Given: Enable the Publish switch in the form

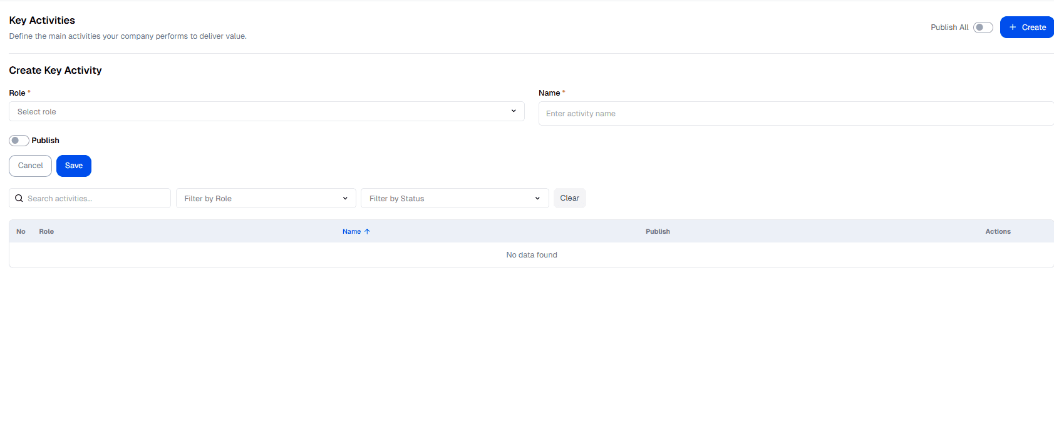Looking at the screenshot, I should coord(19,141).
